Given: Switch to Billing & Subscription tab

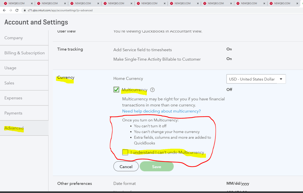Looking at the screenshot, I should pyautogui.click(x=24, y=53).
